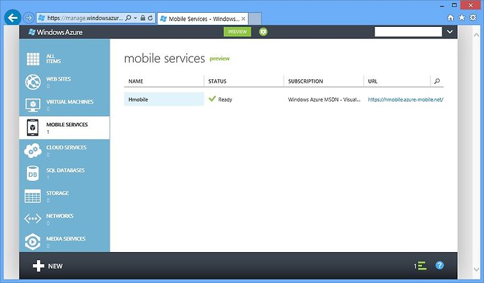Click the browser address bar URL
484x283 pixels.
coord(85,18)
